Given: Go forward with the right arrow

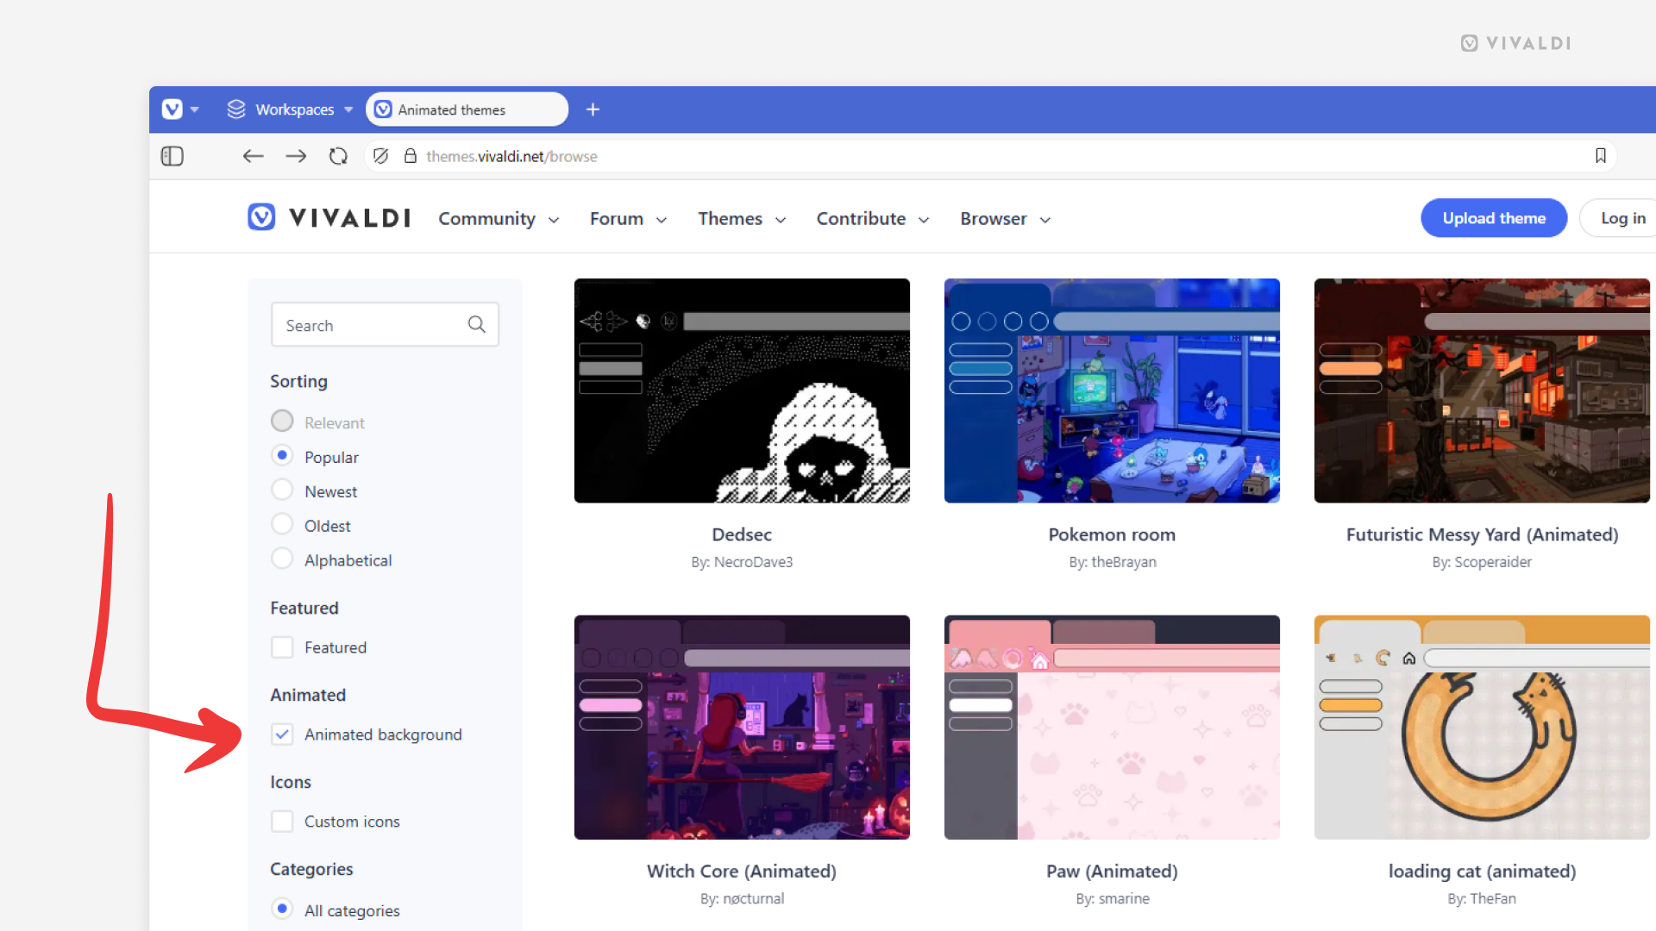Looking at the screenshot, I should click(x=296, y=156).
